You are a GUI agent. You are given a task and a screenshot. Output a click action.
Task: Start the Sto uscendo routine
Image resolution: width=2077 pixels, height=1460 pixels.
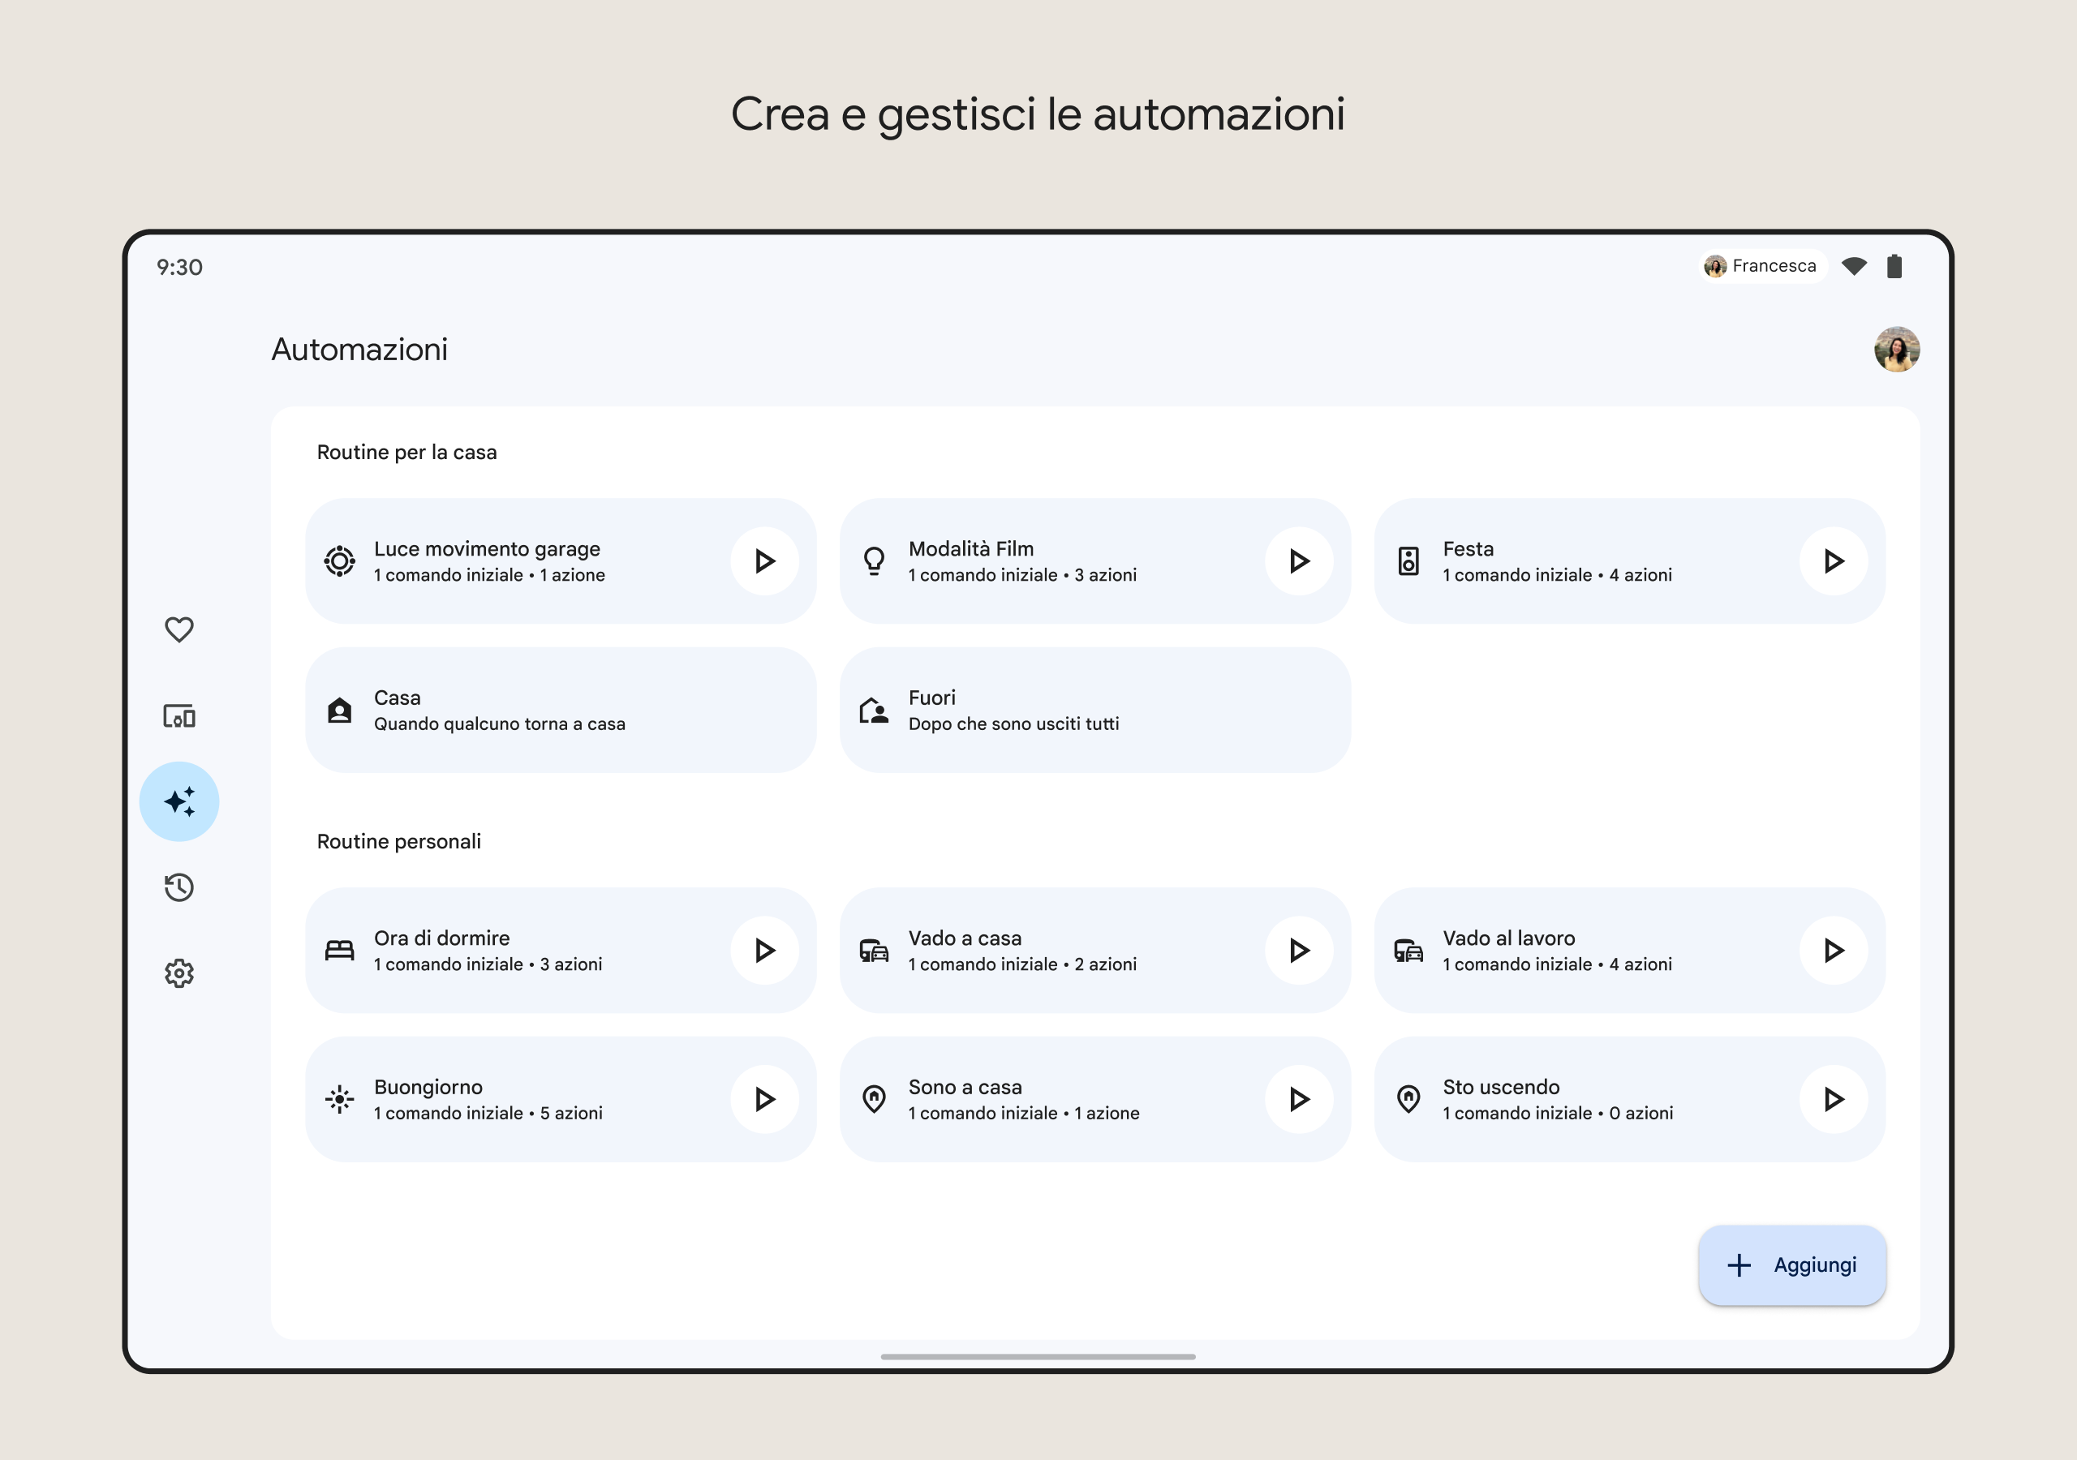1834,1099
